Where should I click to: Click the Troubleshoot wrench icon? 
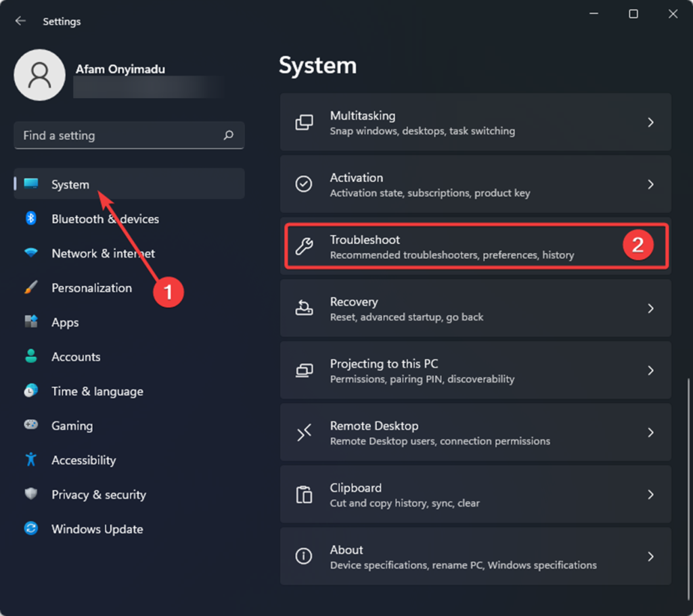click(x=304, y=246)
